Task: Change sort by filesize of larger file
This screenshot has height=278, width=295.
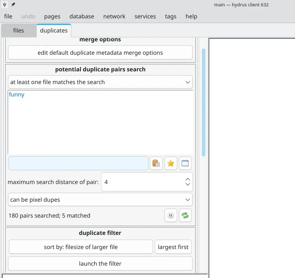Action: [x=81, y=247]
